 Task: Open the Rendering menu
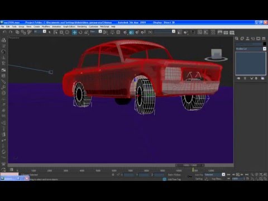pyautogui.click(x=82, y=27)
